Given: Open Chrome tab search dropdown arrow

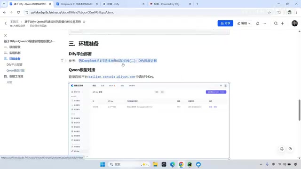Looking at the screenshot, I should point(4,4).
